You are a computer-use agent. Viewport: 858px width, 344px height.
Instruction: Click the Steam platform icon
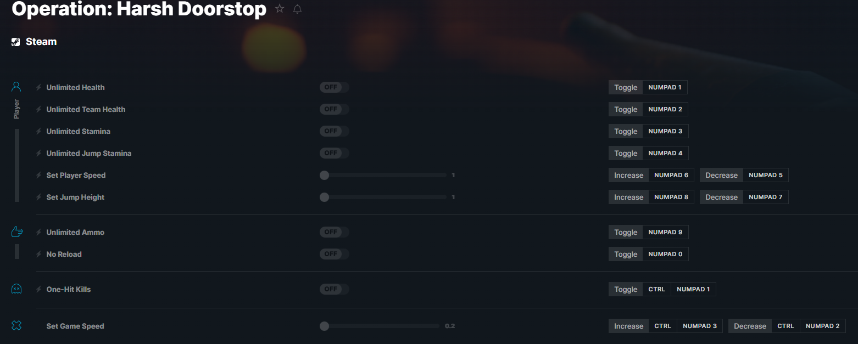[16, 42]
